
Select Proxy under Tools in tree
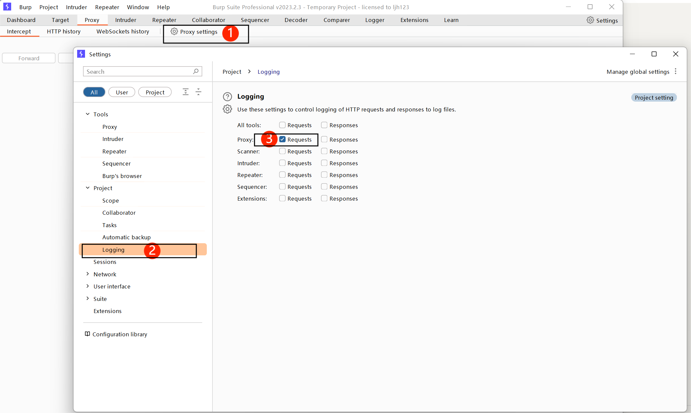[x=110, y=127]
